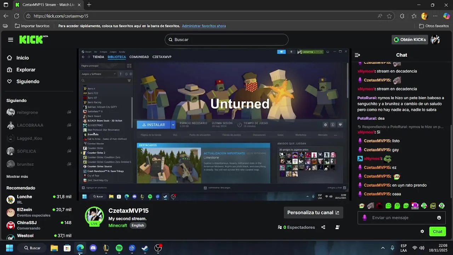The image size is (453, 255).
Task: Click the Edge favorite star icon
Action: pyautogui.click(x=389, y=16)
